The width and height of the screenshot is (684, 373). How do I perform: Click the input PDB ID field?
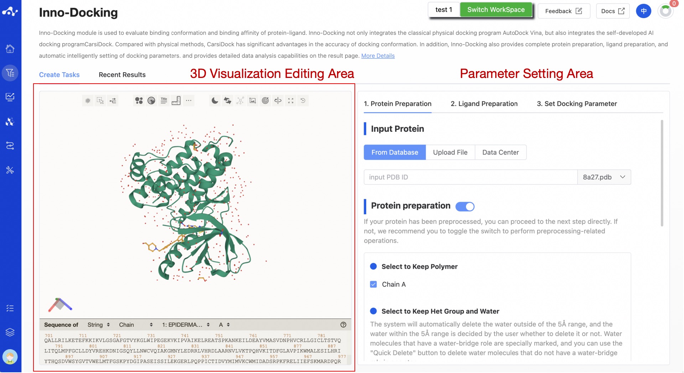click(470, 177)
